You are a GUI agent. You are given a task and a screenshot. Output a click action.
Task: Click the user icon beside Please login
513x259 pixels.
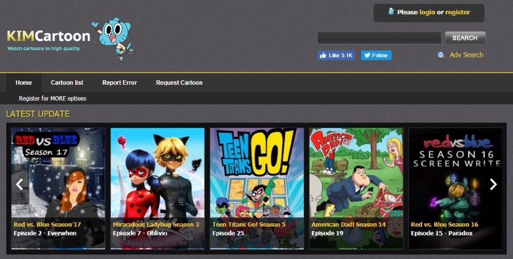tap(391, 12)
